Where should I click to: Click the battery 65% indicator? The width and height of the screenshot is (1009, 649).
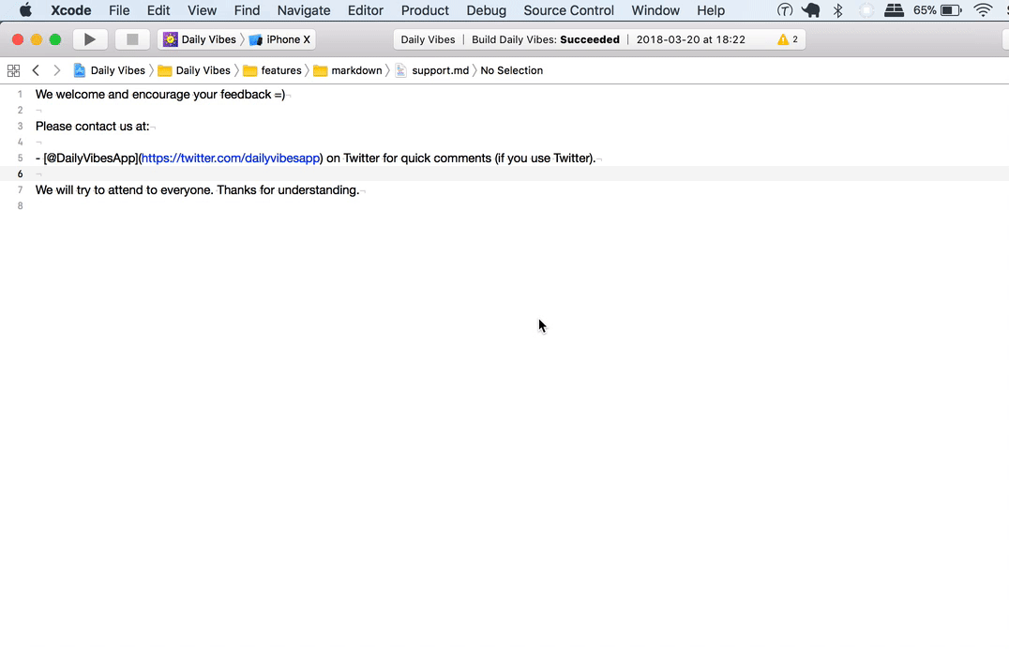tap(937, 10)
